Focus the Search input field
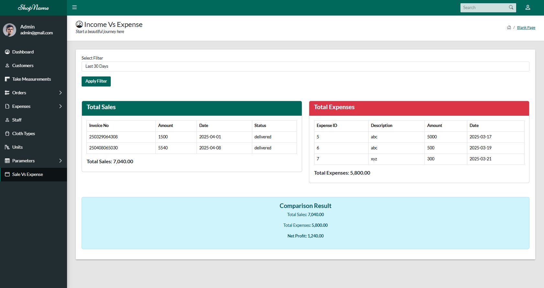The width and height of the screenshot is (544, 288). 484,7
